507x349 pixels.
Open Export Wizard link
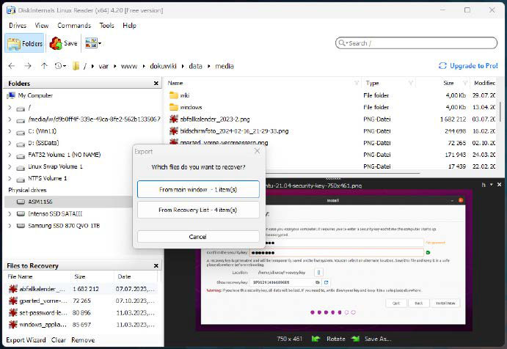point(26,340)
